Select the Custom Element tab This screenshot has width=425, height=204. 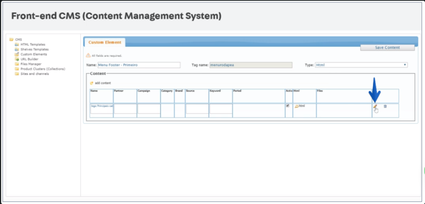(x=105, y=42)
